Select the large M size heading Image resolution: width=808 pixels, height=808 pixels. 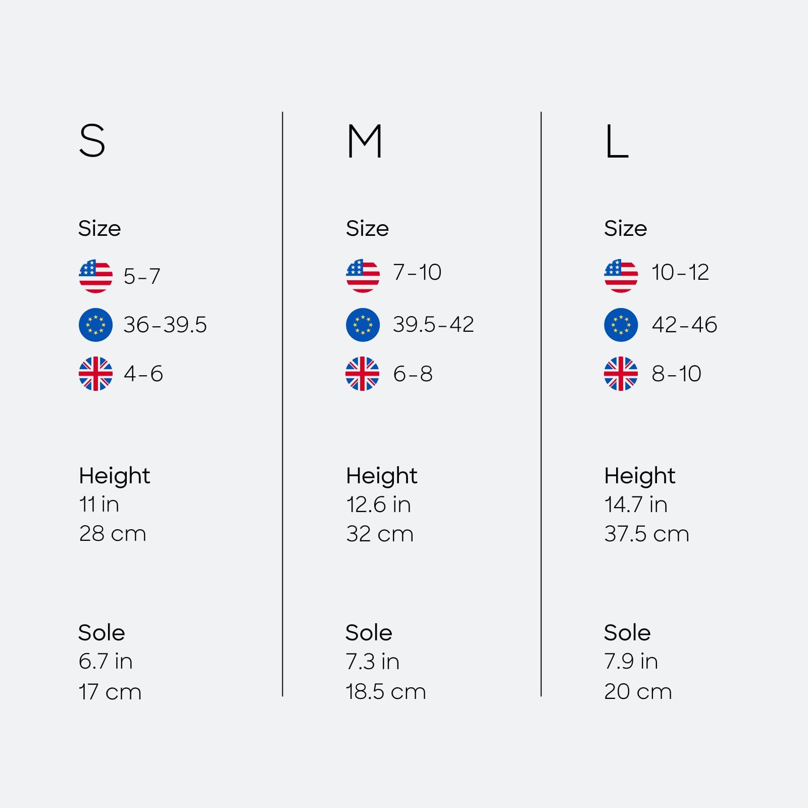pos(365,142)
